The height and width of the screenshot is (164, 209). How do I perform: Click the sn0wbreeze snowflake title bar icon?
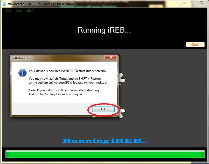(4, 4)
